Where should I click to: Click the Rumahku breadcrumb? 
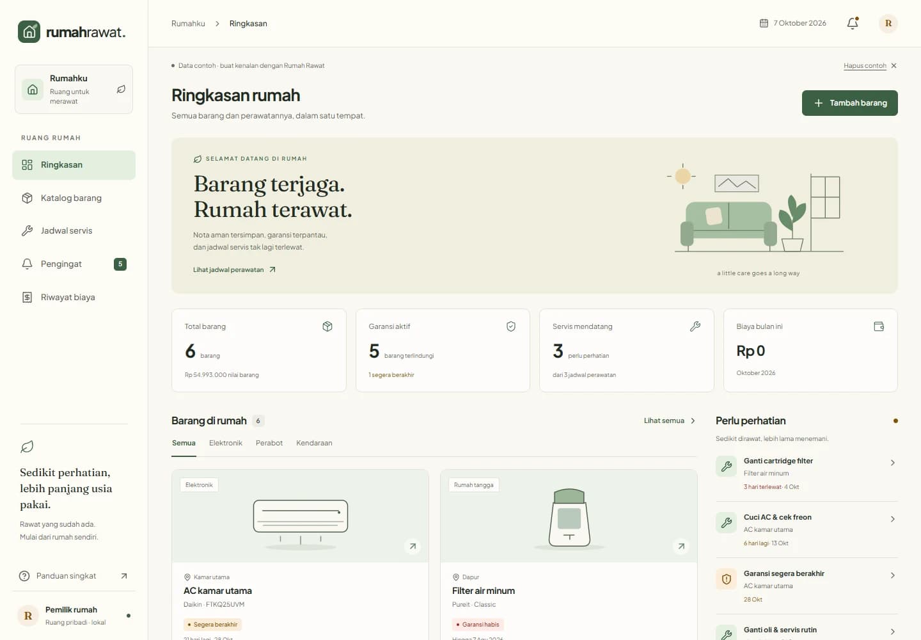tap(188, 24)
